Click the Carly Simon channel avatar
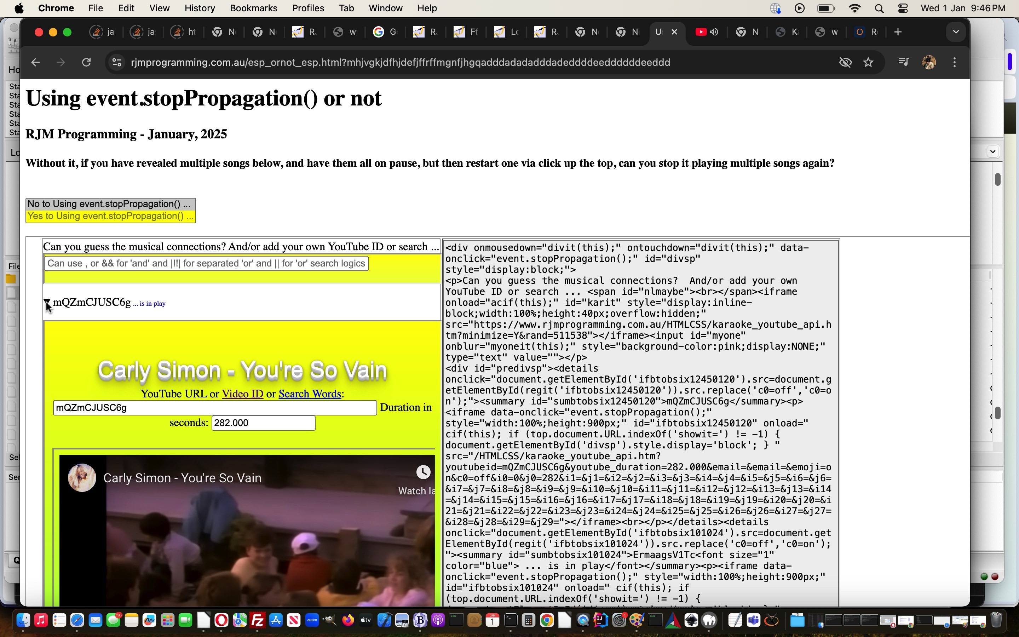 click(82, 478)
